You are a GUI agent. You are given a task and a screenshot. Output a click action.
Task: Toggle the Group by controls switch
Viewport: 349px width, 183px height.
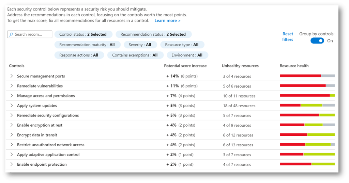(x=317, y=41)
